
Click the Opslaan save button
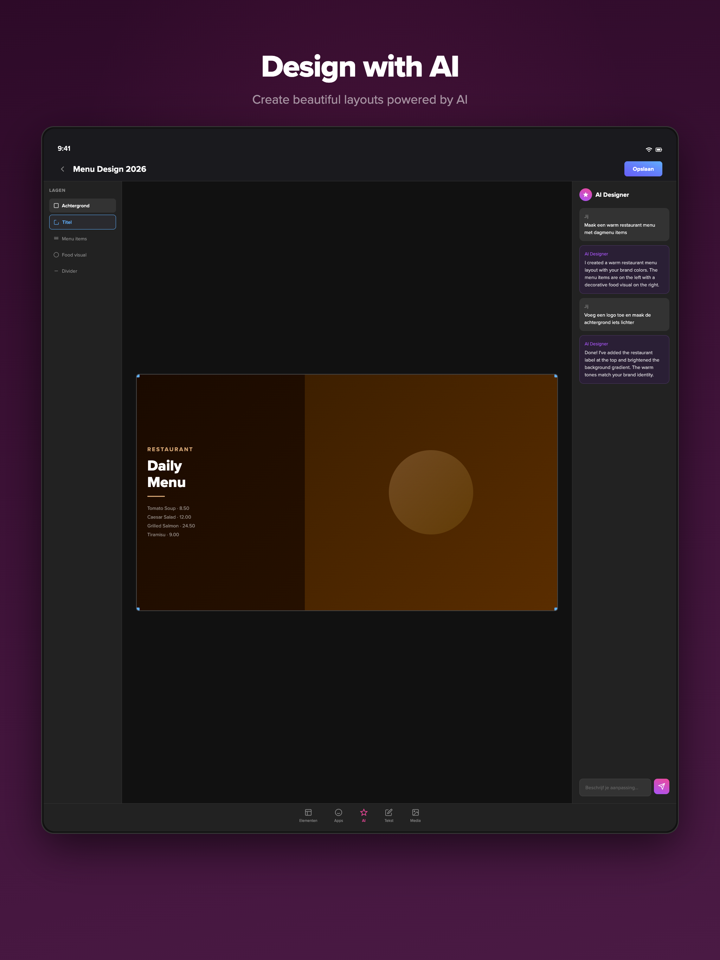pos(643,169)
